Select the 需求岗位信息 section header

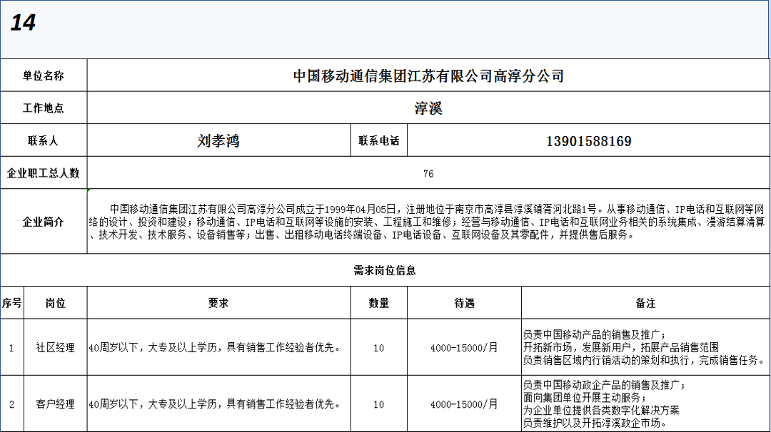point(385,271)
